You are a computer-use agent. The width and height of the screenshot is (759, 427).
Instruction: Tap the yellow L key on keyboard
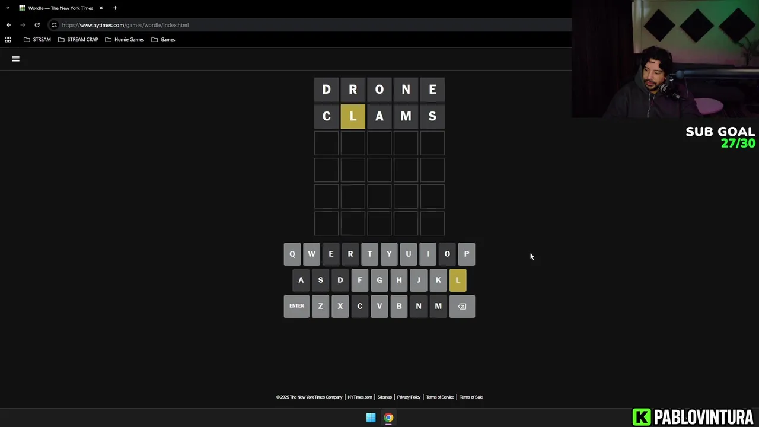click(458, 280)
